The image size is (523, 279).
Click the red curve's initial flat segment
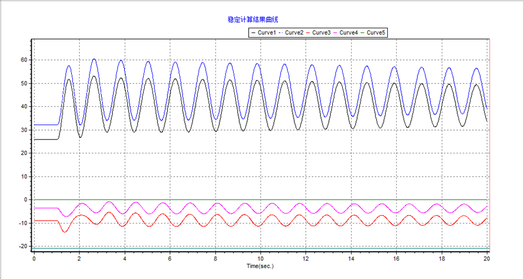click(46, 221)
